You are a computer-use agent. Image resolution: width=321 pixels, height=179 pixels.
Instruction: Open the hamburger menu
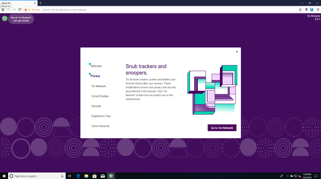tap(318, 10)
